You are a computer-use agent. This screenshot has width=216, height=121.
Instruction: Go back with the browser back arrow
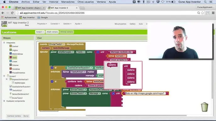3,13
